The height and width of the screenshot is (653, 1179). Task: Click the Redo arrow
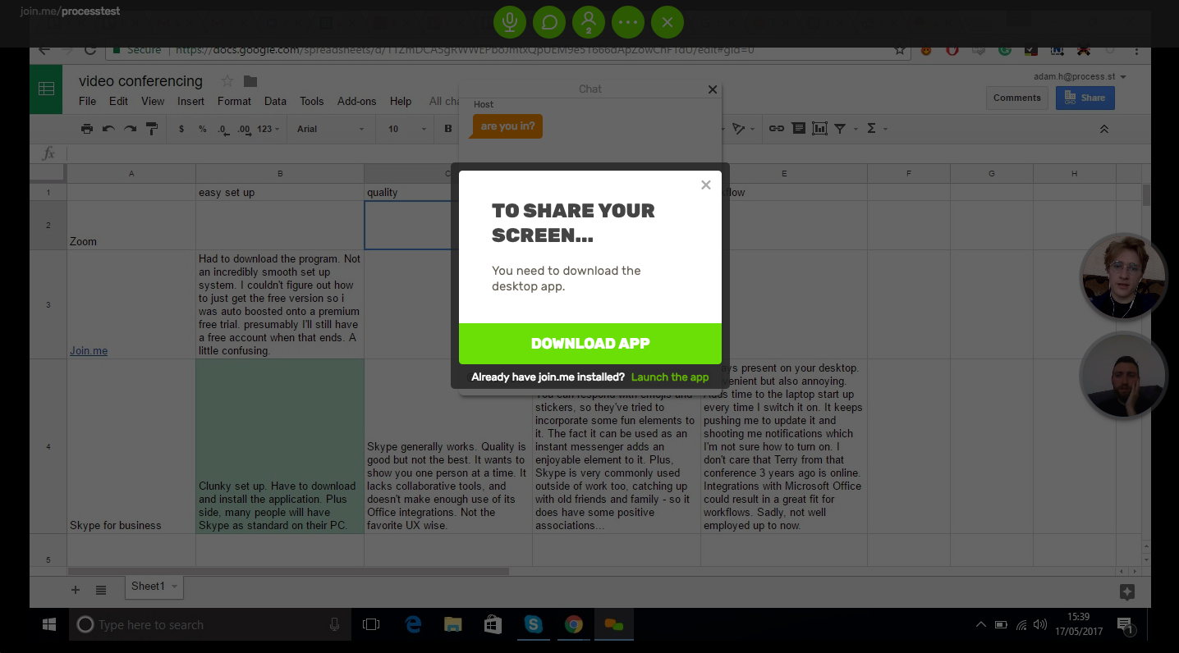(x=130, y=129)
